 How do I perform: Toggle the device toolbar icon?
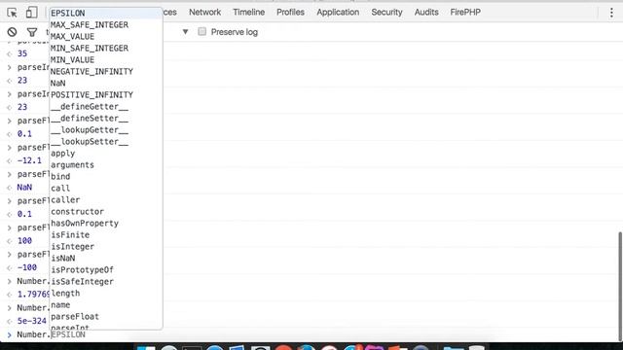31,13
